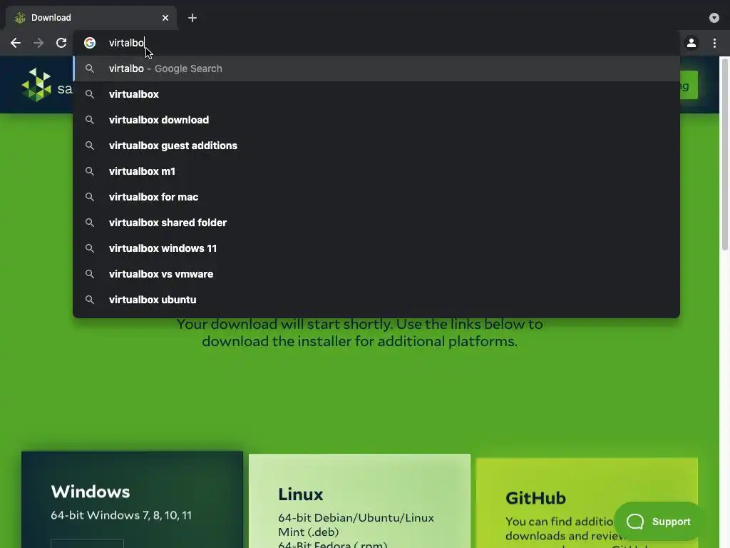This screenshot has width=730, height=548.
Task: Click the browser forward arrow
Action: pyautogui.click(x=38, y=43)
